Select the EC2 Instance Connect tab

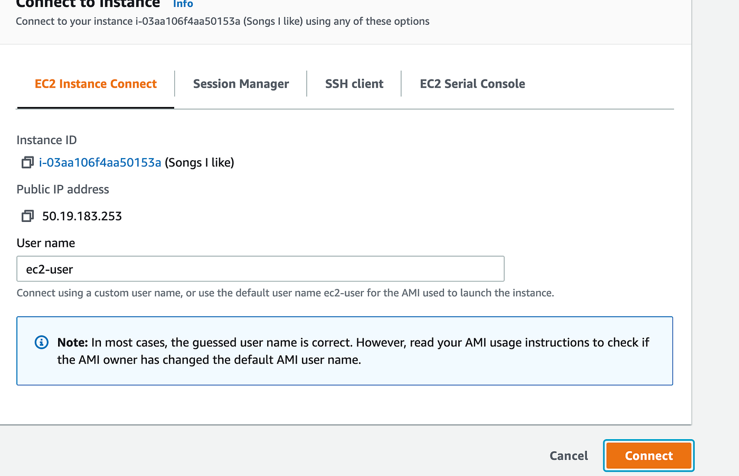[96, 84]
